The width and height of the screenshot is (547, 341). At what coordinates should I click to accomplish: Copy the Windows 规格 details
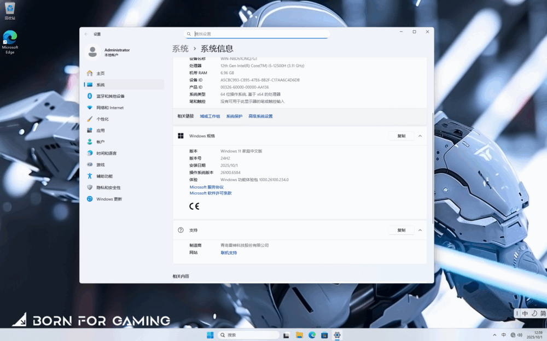pos(401,136)
